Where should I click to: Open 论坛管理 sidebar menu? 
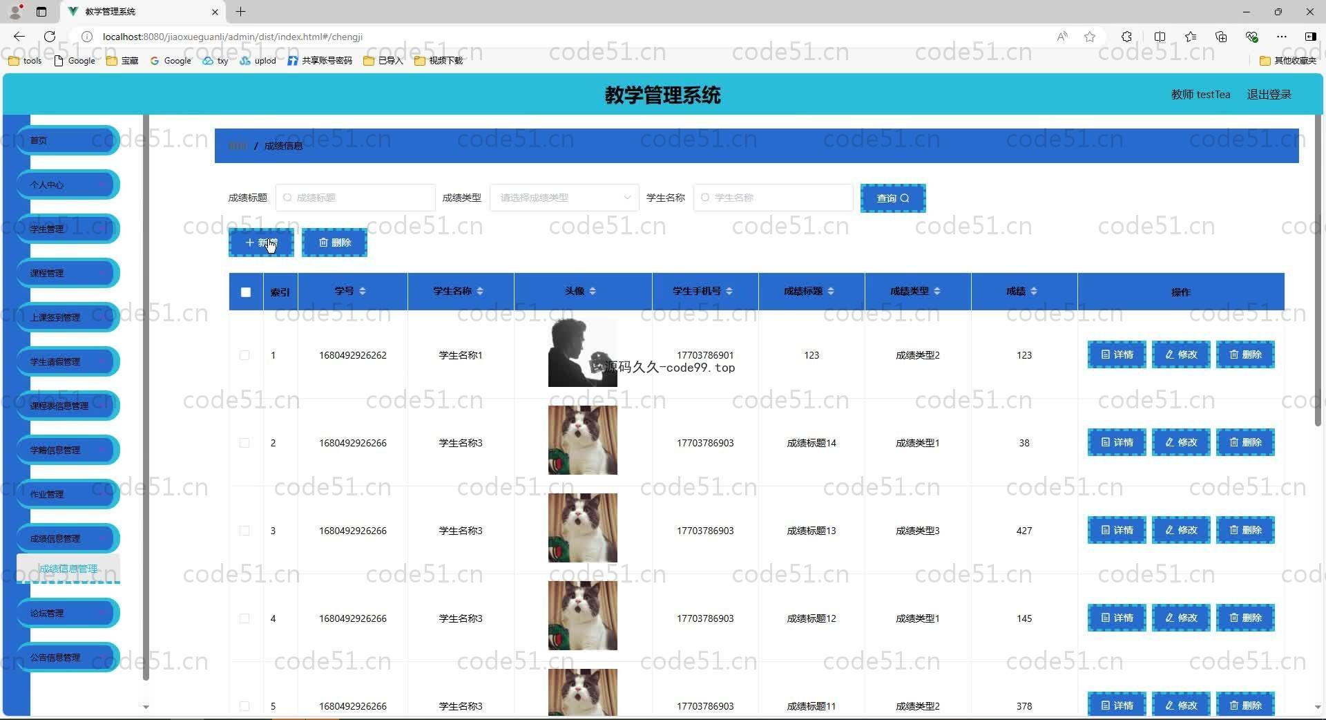point(68,613)
